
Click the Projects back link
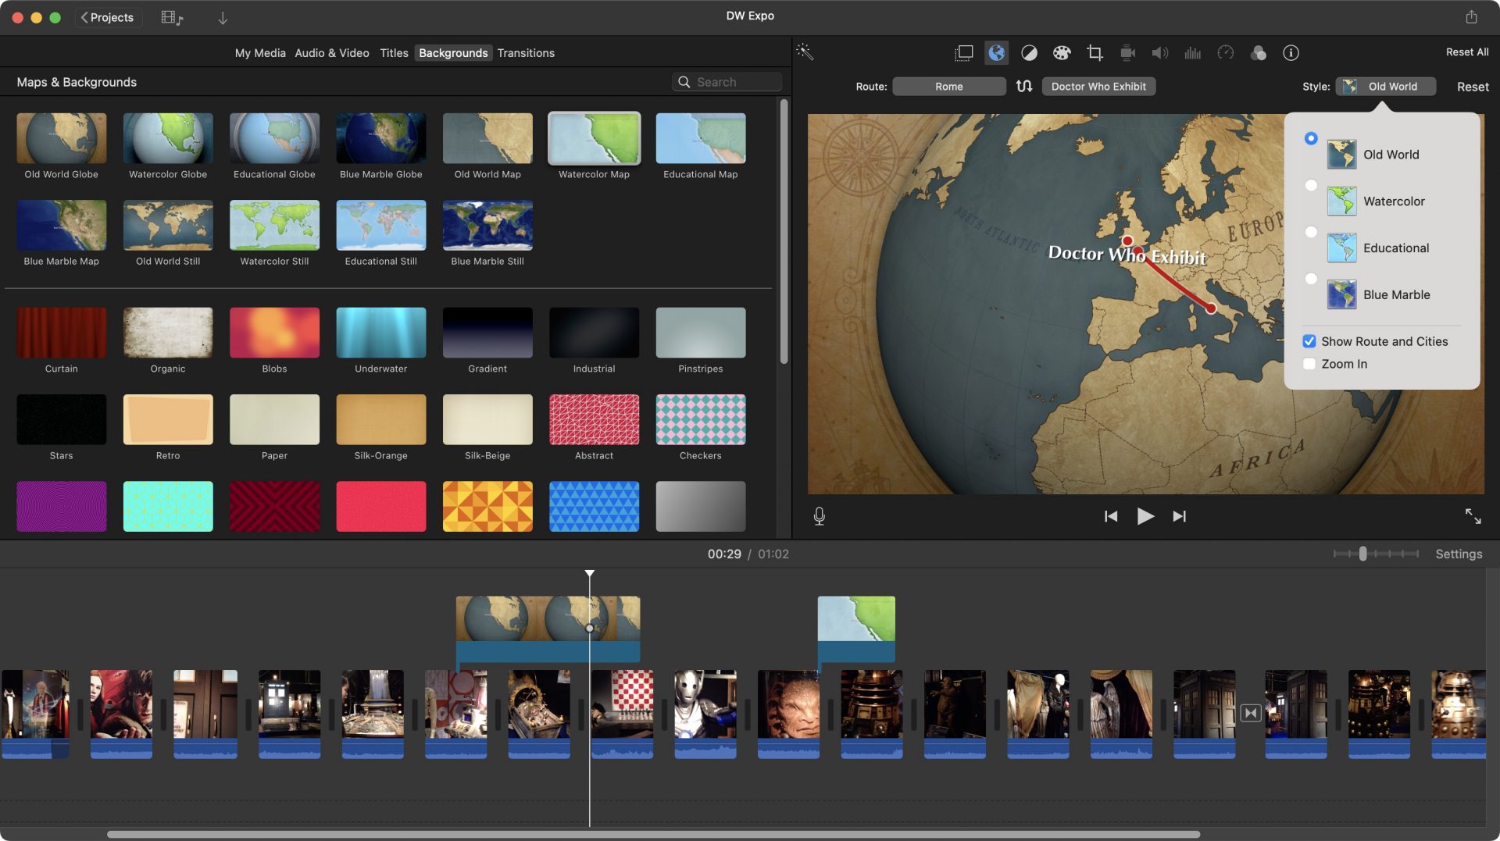108,17
